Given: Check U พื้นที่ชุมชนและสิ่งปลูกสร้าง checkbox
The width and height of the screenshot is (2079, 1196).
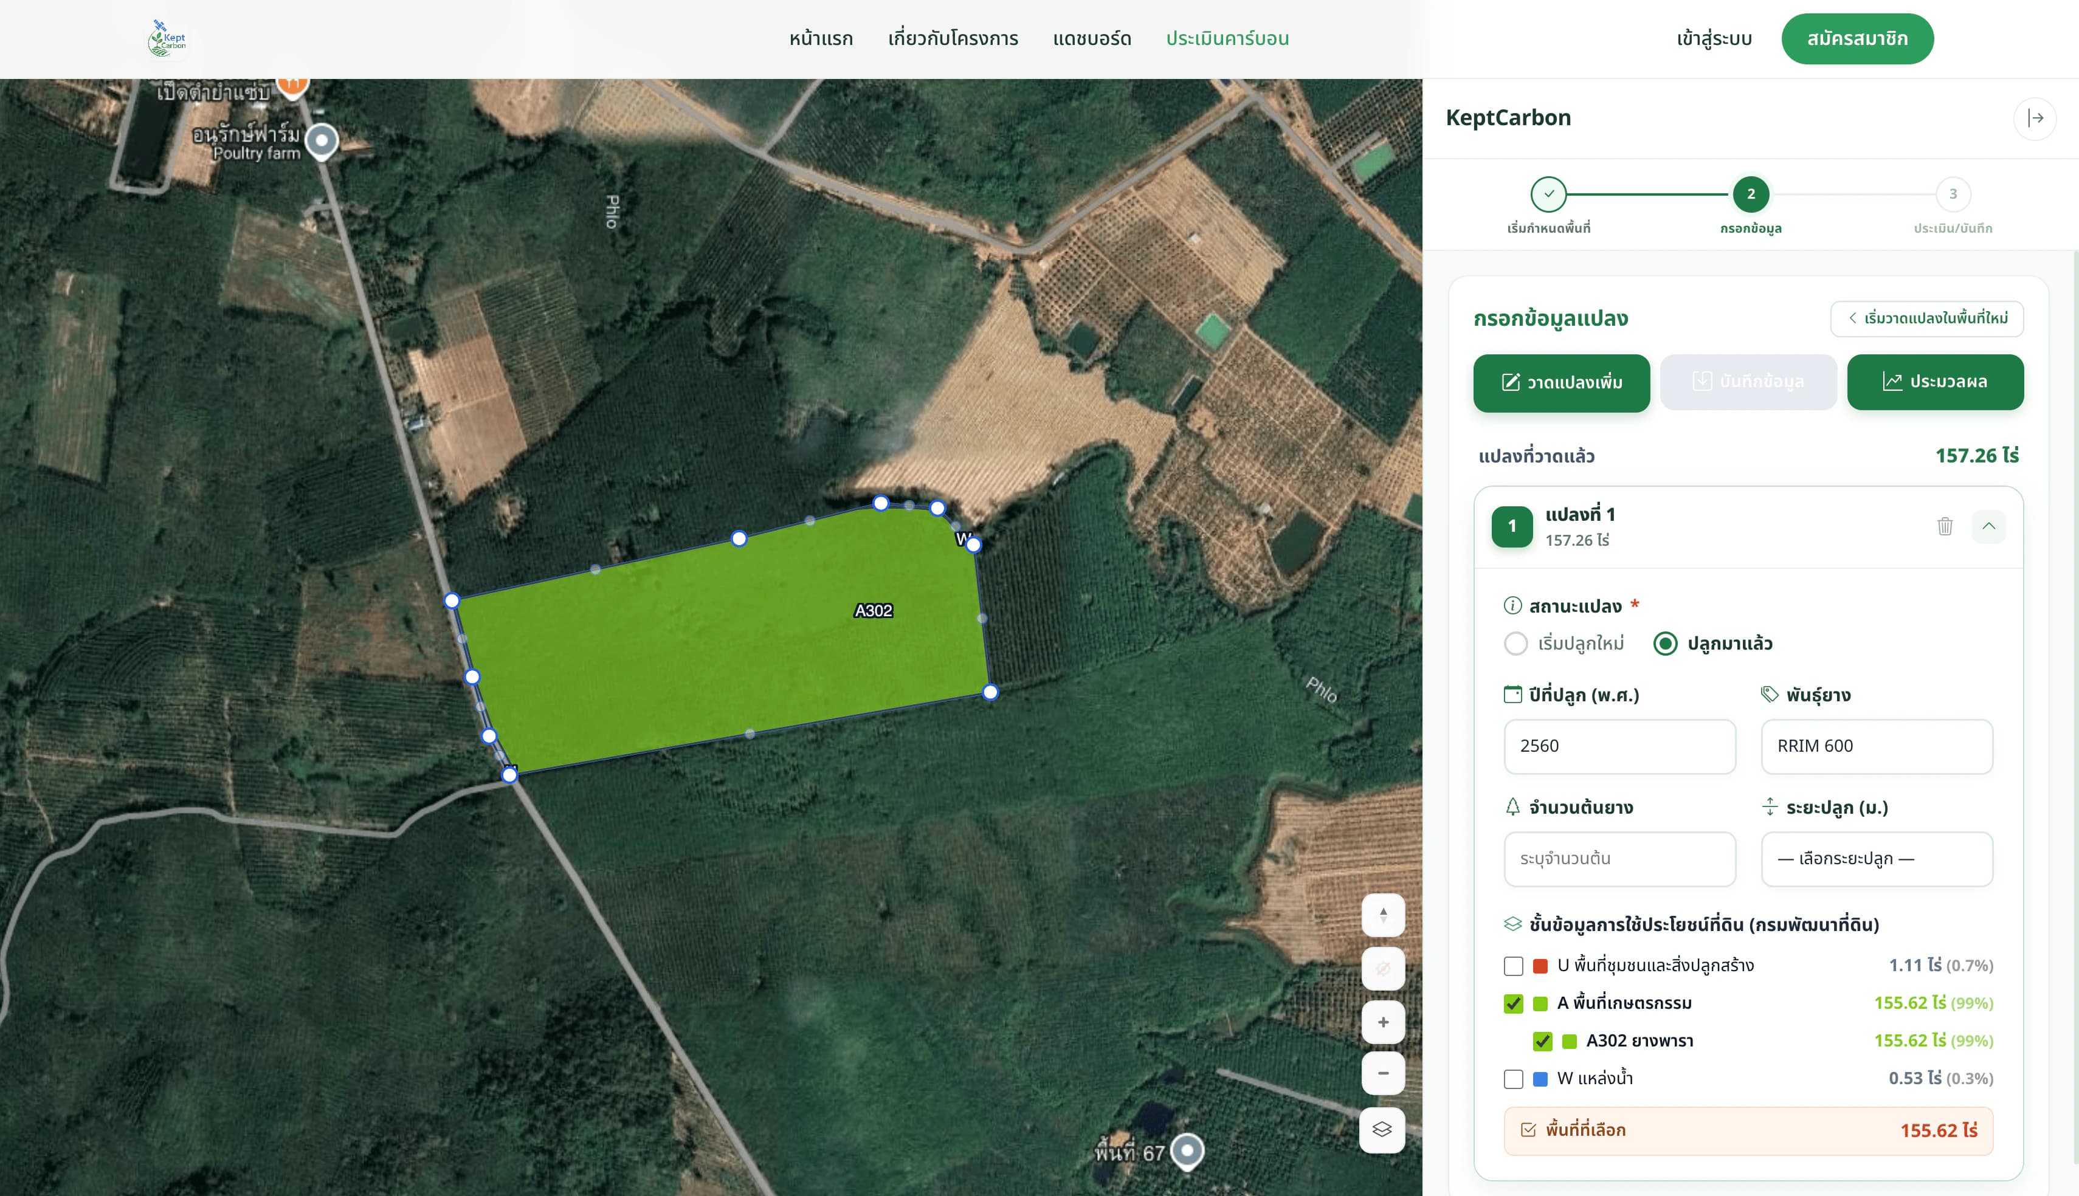Looking at the screenshot, I should coord(1513,966).
